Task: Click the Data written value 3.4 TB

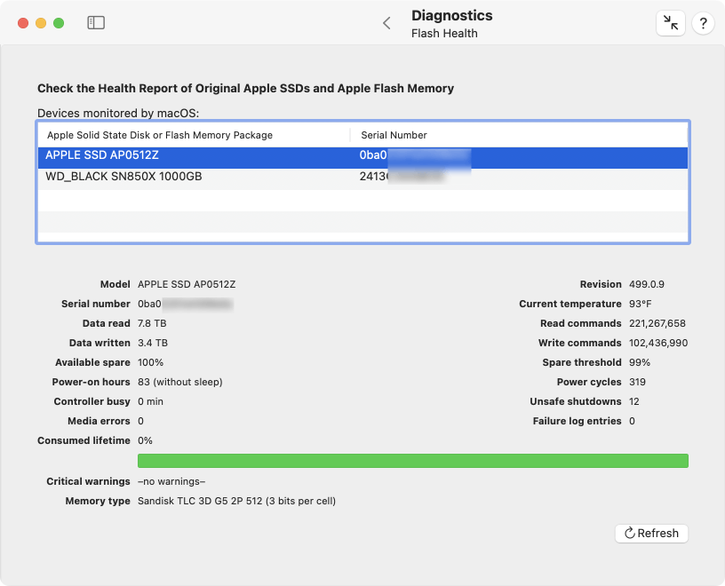Action: [153, 343]
